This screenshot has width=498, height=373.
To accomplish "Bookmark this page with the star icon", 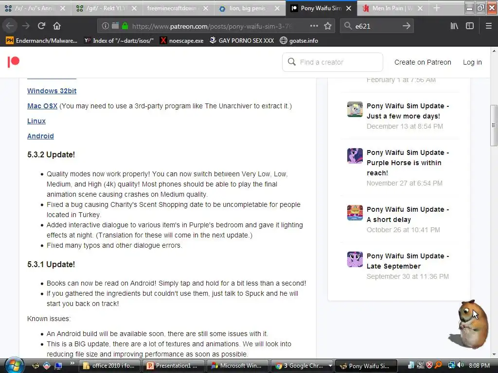I will pyautogui.click(x=328, y=26).
